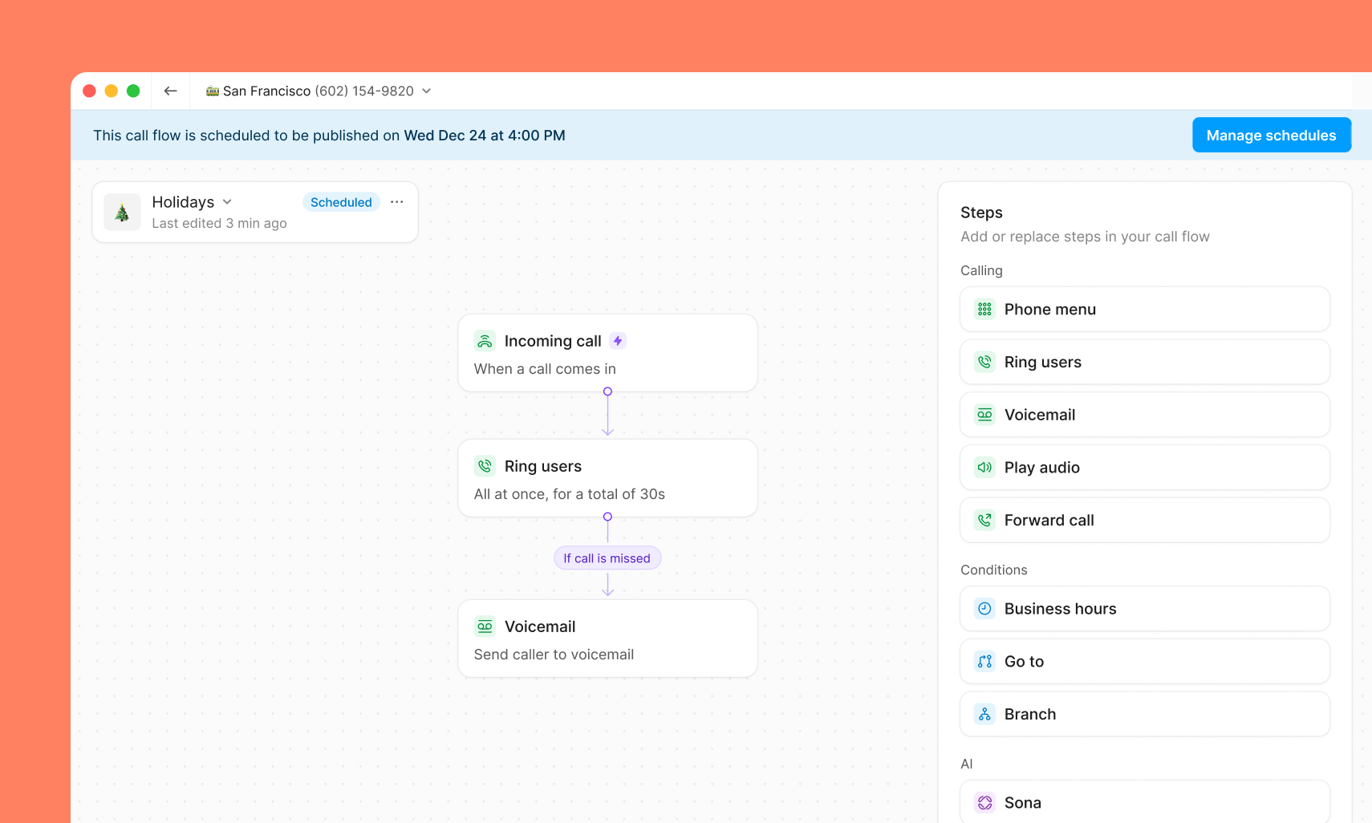Click connector dot below Incoming call node
The width and height of the screenshot is (1372, 823).
tap(607, 391)
